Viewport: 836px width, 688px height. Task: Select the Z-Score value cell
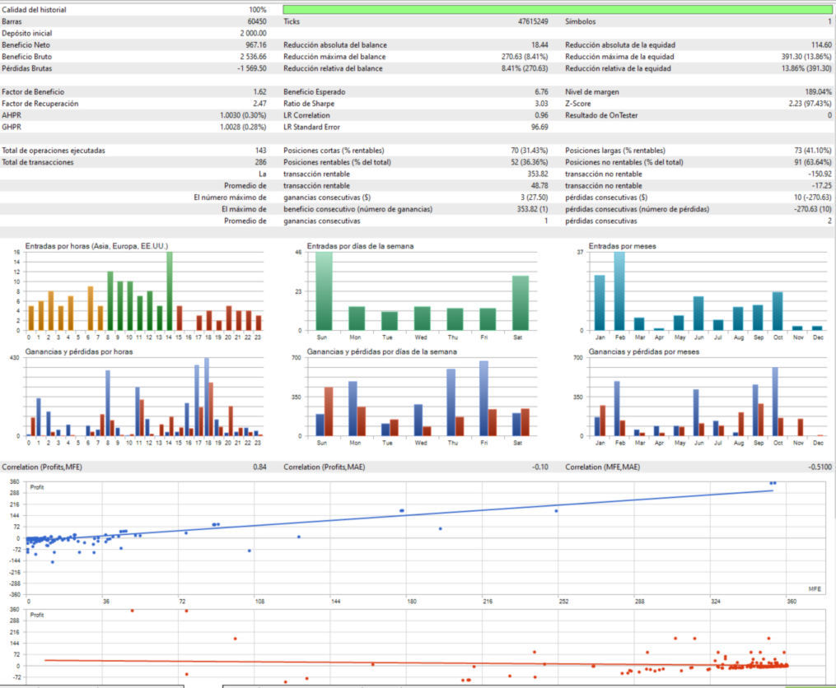tap(810, 104)
